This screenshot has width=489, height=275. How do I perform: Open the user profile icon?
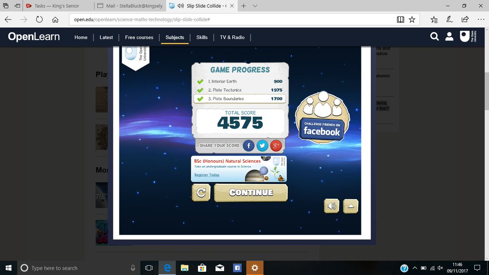pyautogui.click(x=449, y=37)
